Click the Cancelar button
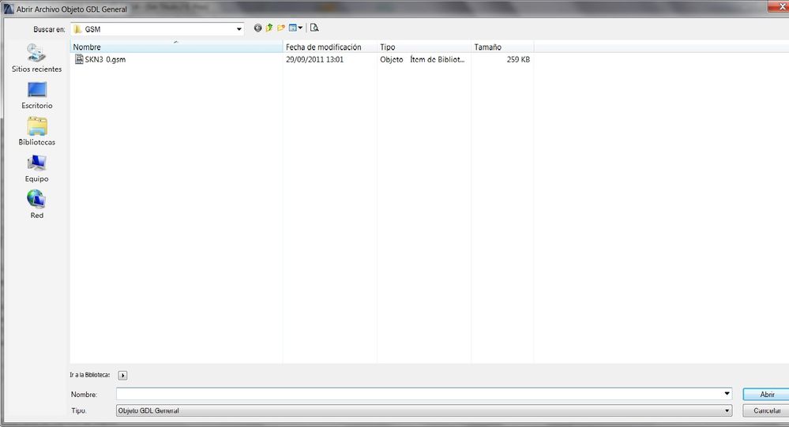The image size is (789, 427). tap(766, 410)
